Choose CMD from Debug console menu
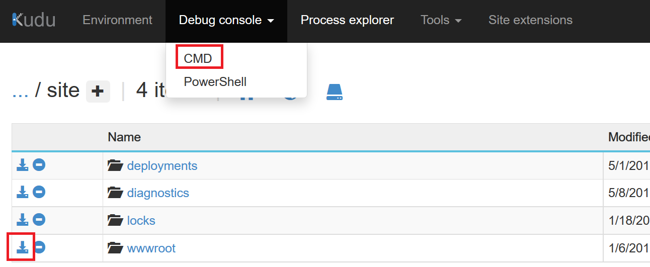The height and width of the screenshot is (267, 650). coord(198,58)
